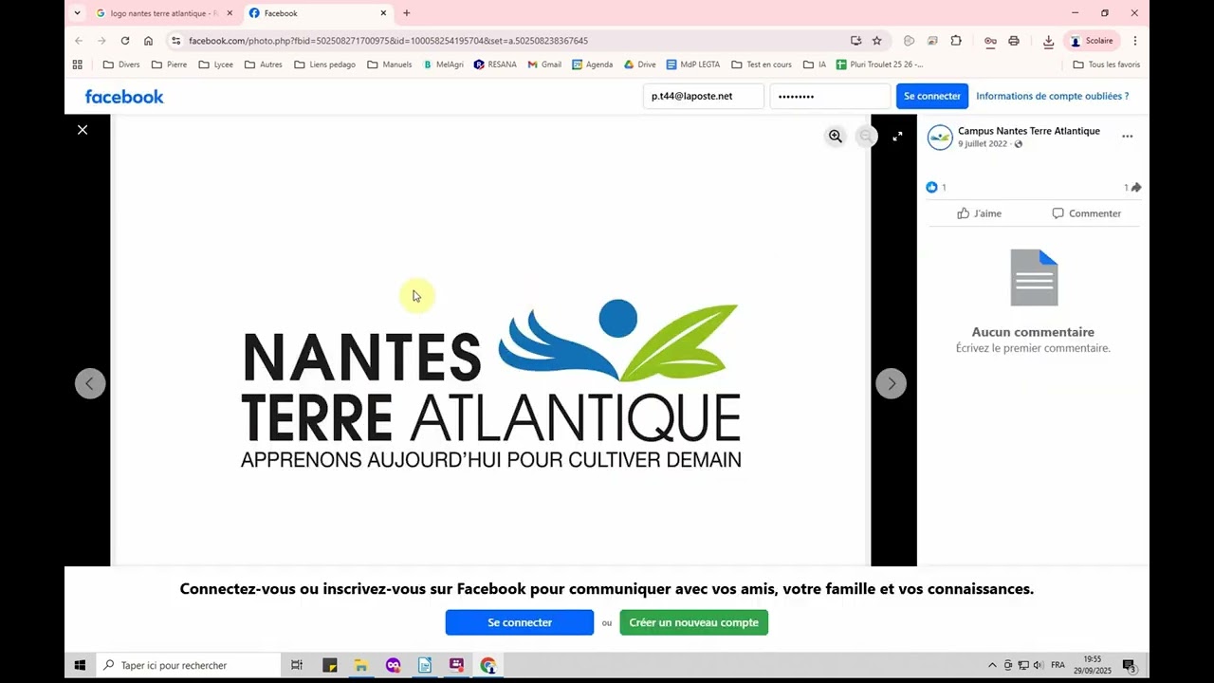The width and height of the screenshot is (1214, 683).
Task: Go to the browser home page
Action: coord(148,41)
